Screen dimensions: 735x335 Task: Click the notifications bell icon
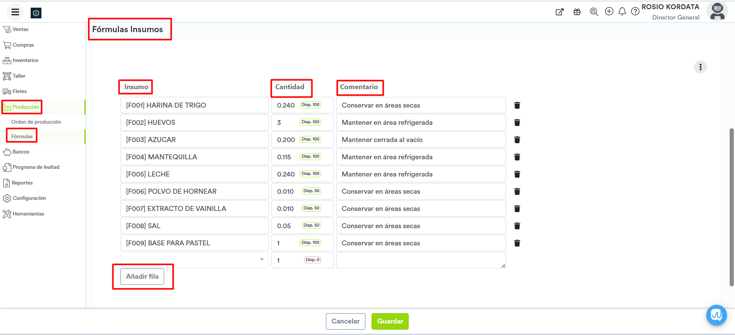click(622, 11)
